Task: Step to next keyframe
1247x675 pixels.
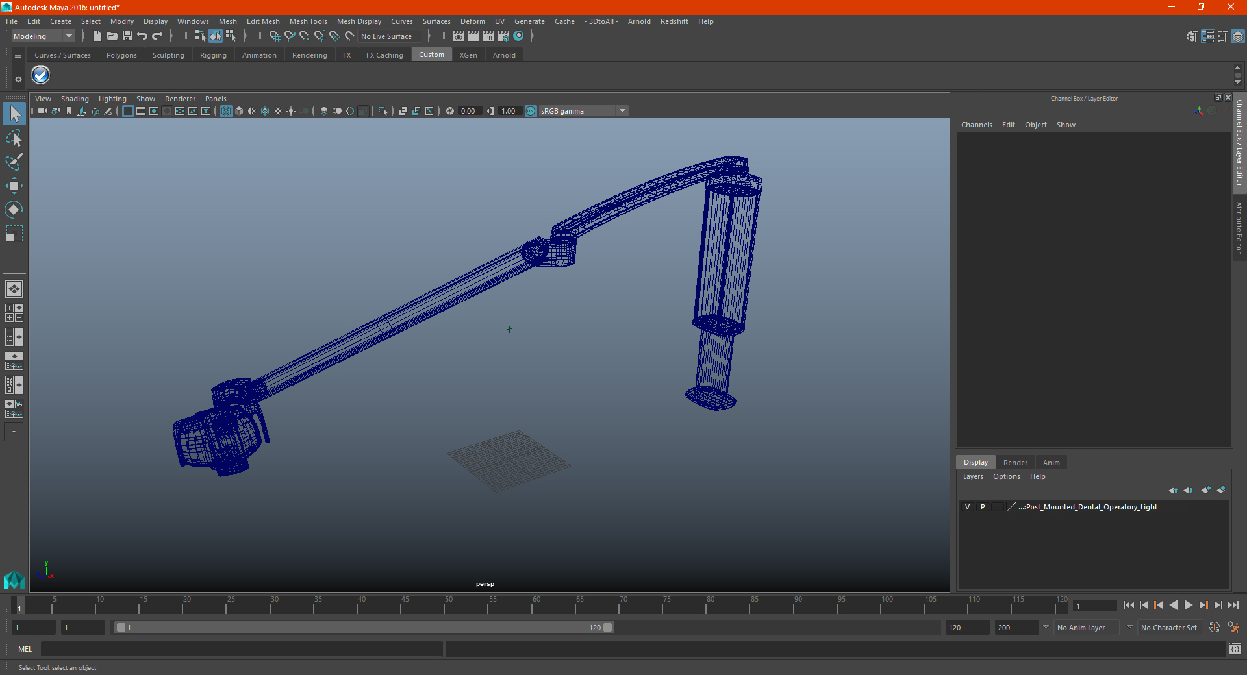Action: pyautogui.click(x=1203, y=605)
